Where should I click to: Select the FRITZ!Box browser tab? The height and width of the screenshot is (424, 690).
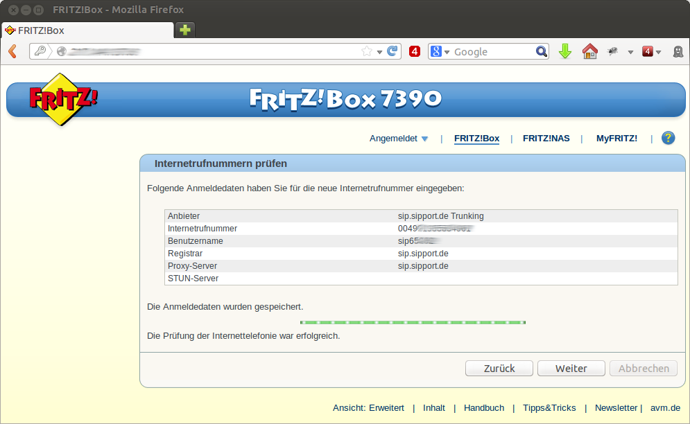(87, 30)
